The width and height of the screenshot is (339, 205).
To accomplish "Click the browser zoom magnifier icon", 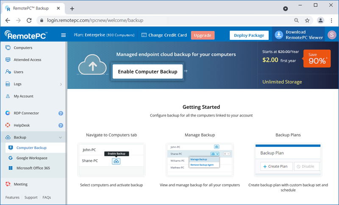I will coord(297,20).
